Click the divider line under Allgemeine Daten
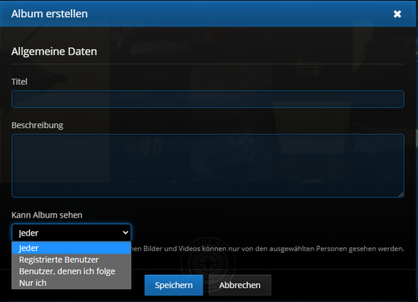The width and height of the screenshot is (418, 302). tap(208, 64)
